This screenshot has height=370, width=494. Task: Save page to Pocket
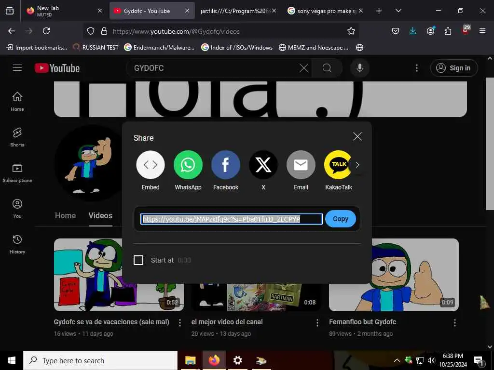coord(396,31)
